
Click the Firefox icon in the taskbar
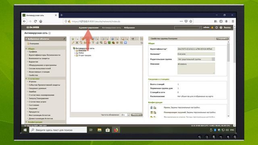pyautogui.click(x=116, y=130)
